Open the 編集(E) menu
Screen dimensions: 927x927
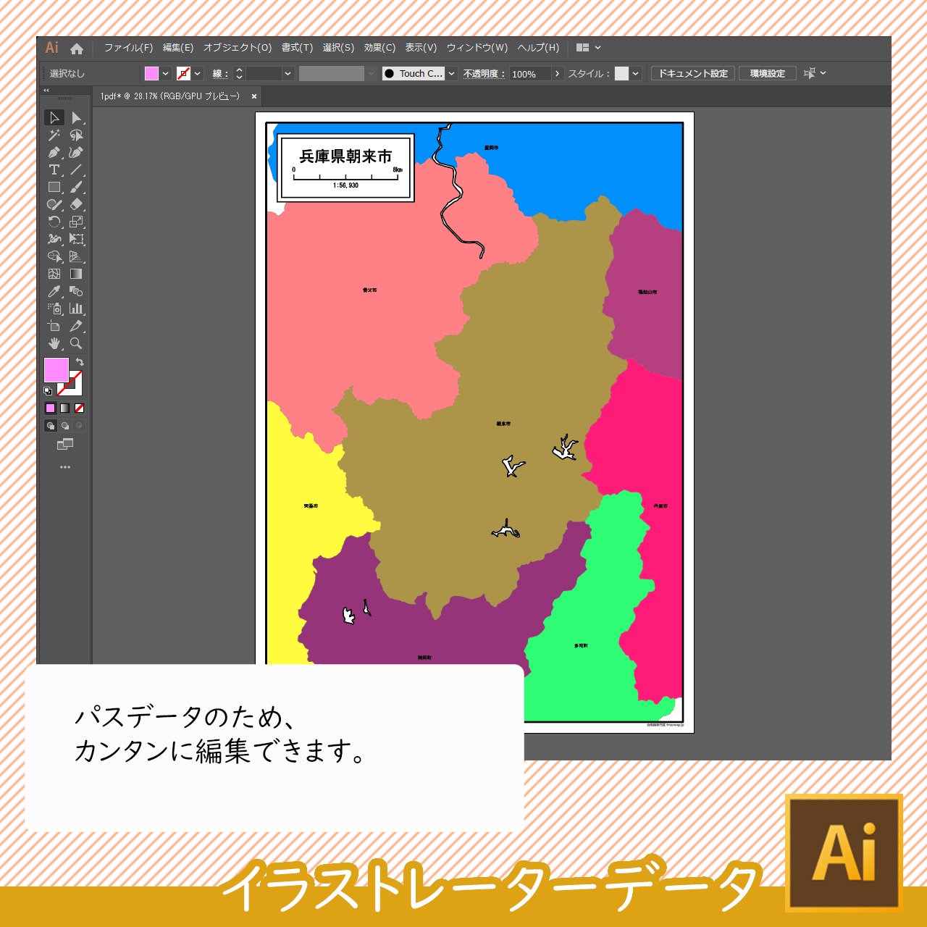coord(178,48)
